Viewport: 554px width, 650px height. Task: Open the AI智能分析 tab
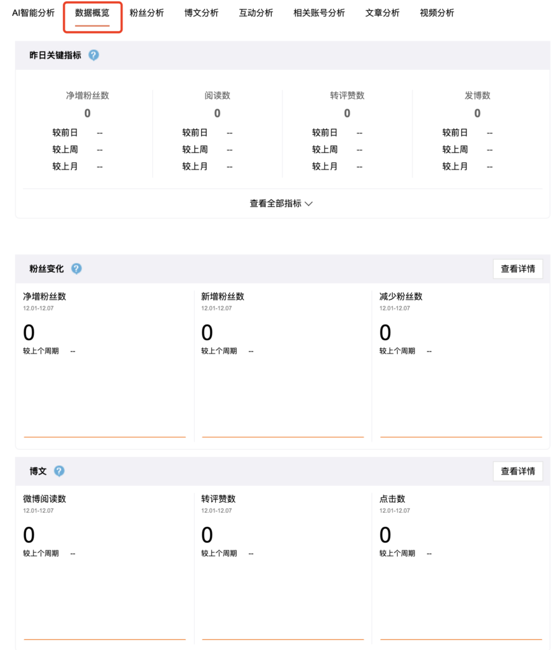click(x=34, y=13)
